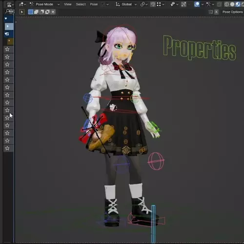This screenshot has height=244, width=244.
Task: Open the View menu
Action: pos(67,4)
